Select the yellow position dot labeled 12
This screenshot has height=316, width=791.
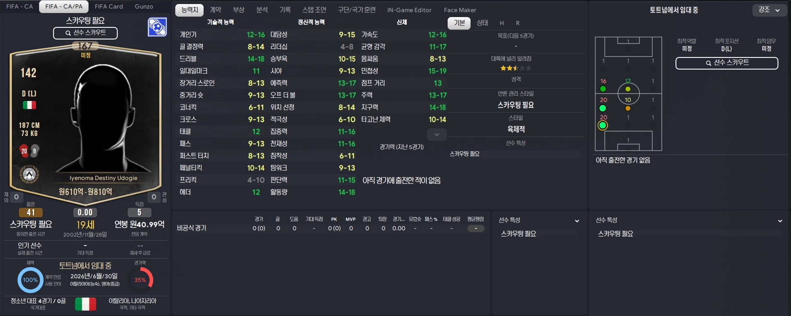pos(628,89)
